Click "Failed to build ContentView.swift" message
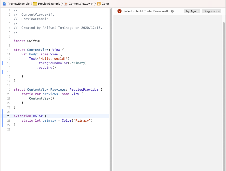Screen dimensions: 226x171 click(146, 11)
